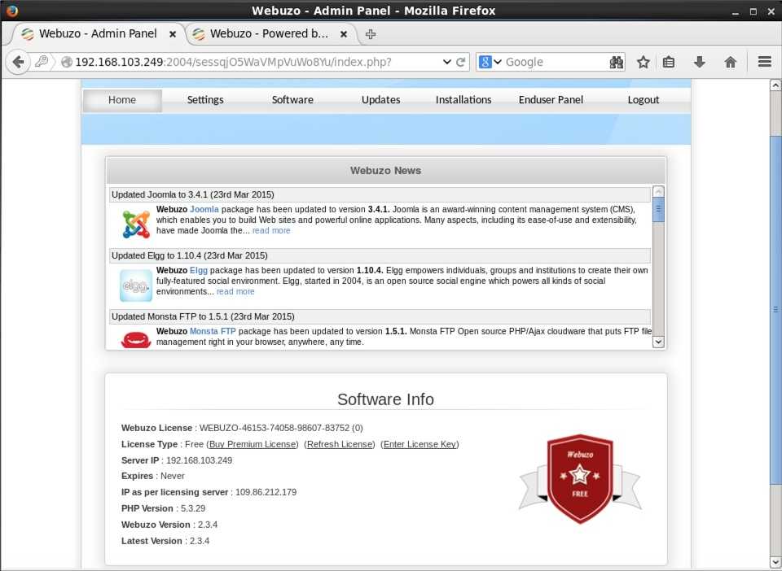This screenshot has width=782, height=571.
Task: Go to Firefox home page icon
Action: click(x=730, y=62)
